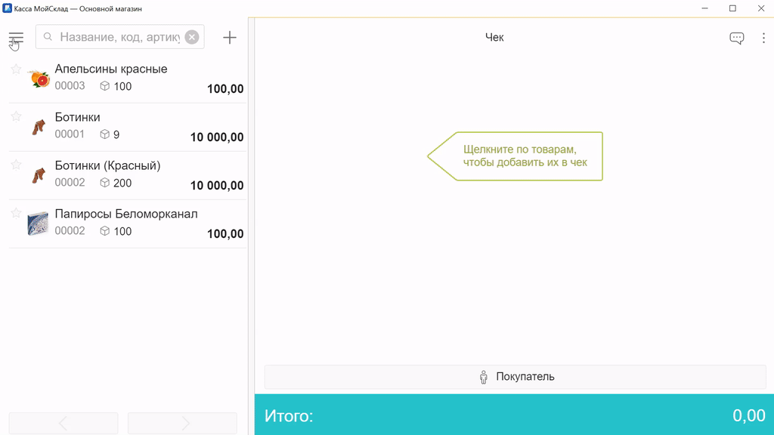The image size is (774, 435).
Task: Open the hamburger main menu
Action: coord(16,38)
